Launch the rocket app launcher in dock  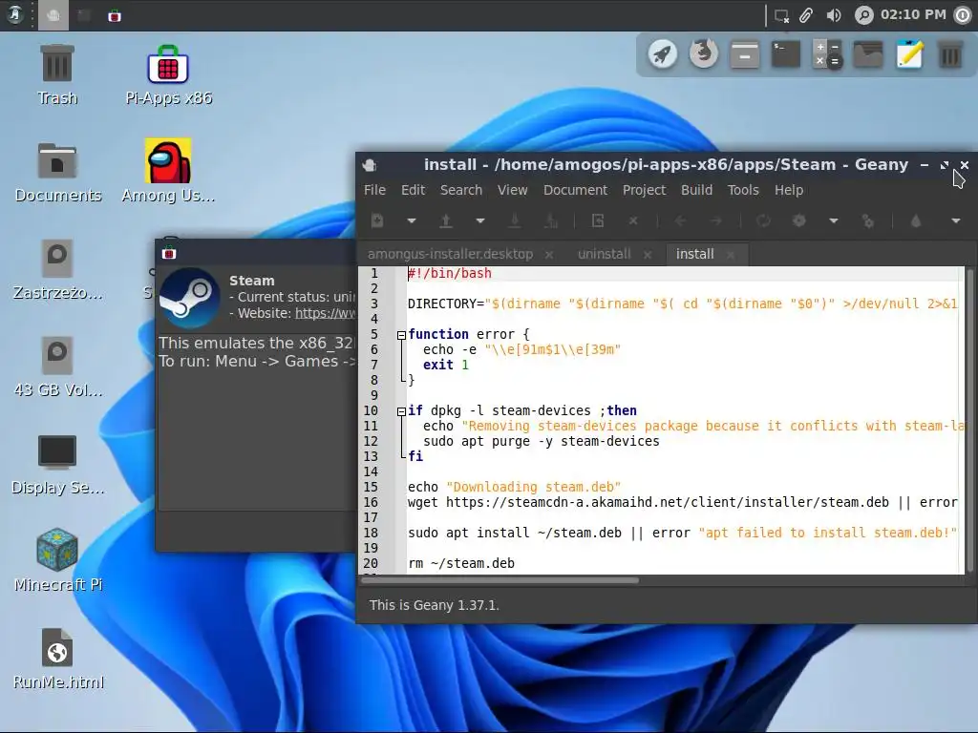pyautogui.click(x=663, y=53)
